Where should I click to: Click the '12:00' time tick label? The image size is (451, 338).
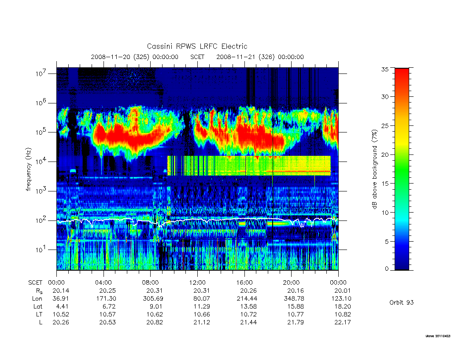(198, 283)
